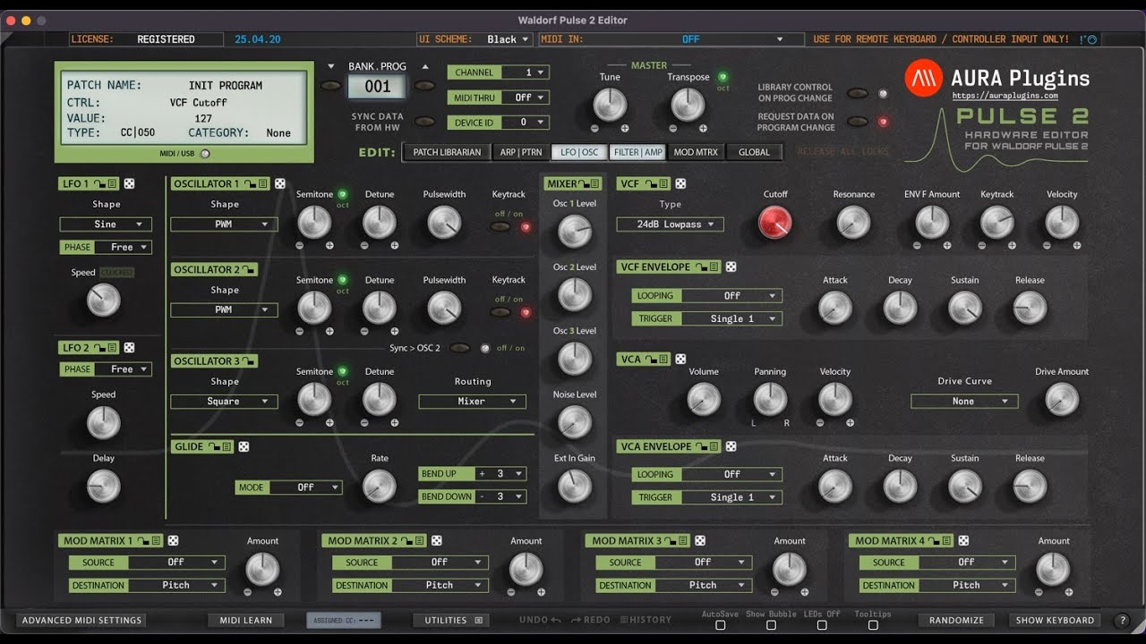Image resolution: width=1146 pixels, height=644 pixels.
Task: Open the auraplugins.com link
Action: click(x=1005, y=96)
